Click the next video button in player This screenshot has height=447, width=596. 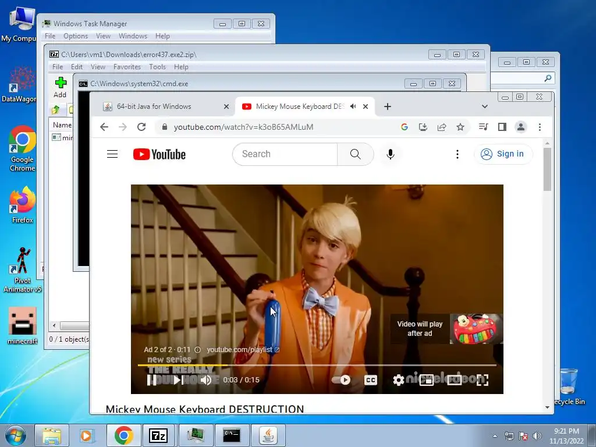coord(179,379)
